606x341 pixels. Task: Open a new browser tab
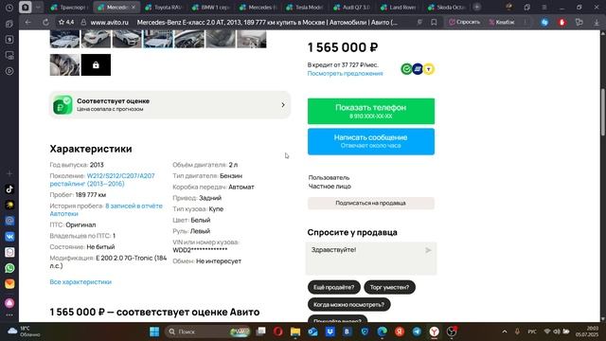[477, 8]
